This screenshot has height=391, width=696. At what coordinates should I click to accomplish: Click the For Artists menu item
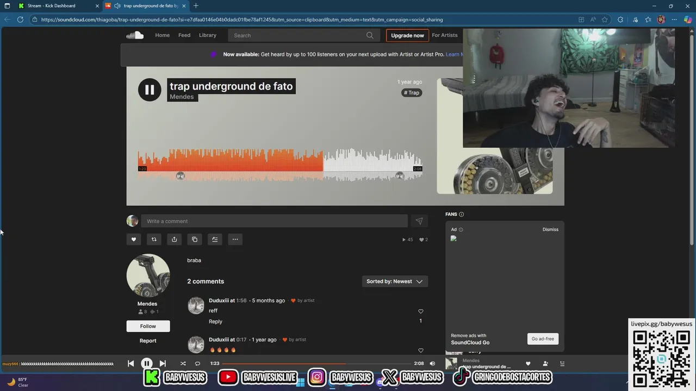(x=445, y=35)
